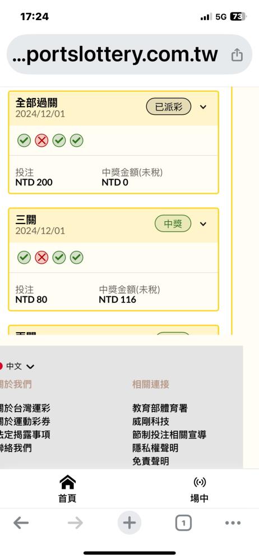Tap the portslottery.com.tw address field
Image resolution: width=259 pixels, height=560 pixels.
coord(114,55)
